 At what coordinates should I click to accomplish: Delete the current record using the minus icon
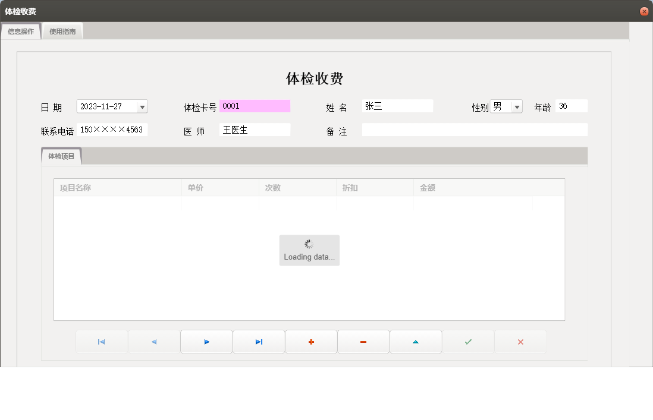[x=363, y=342]
